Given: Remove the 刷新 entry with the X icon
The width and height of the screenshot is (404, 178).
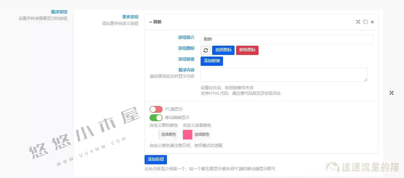Looking at the screenshot, I should 372,22.
